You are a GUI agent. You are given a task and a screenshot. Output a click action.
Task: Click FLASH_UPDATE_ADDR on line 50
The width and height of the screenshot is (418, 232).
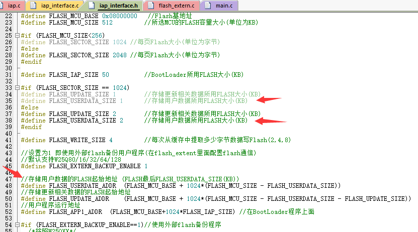(x=79, y=199)
